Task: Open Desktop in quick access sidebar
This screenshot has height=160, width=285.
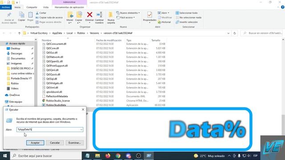Action: pyautogui.click(x=16, y=48)
